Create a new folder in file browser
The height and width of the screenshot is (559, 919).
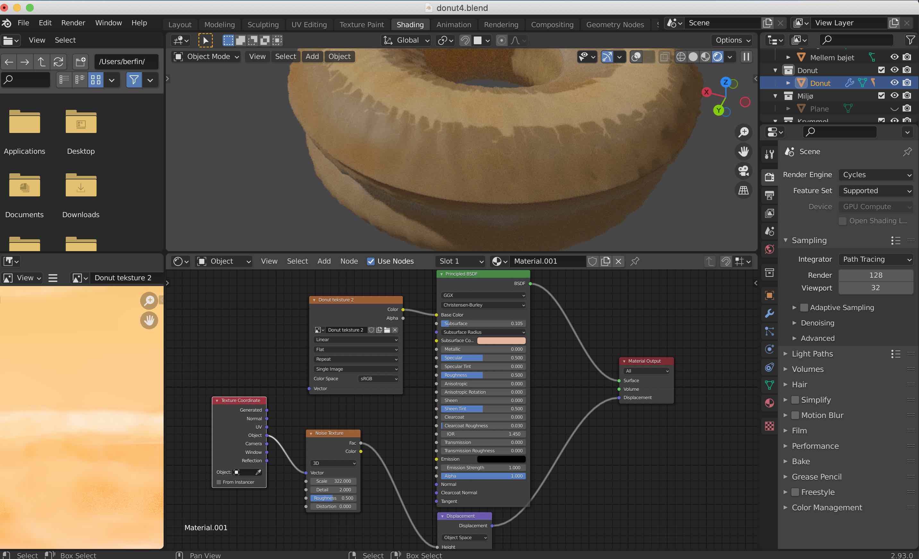pyautogui.click(x=80, y=62)
